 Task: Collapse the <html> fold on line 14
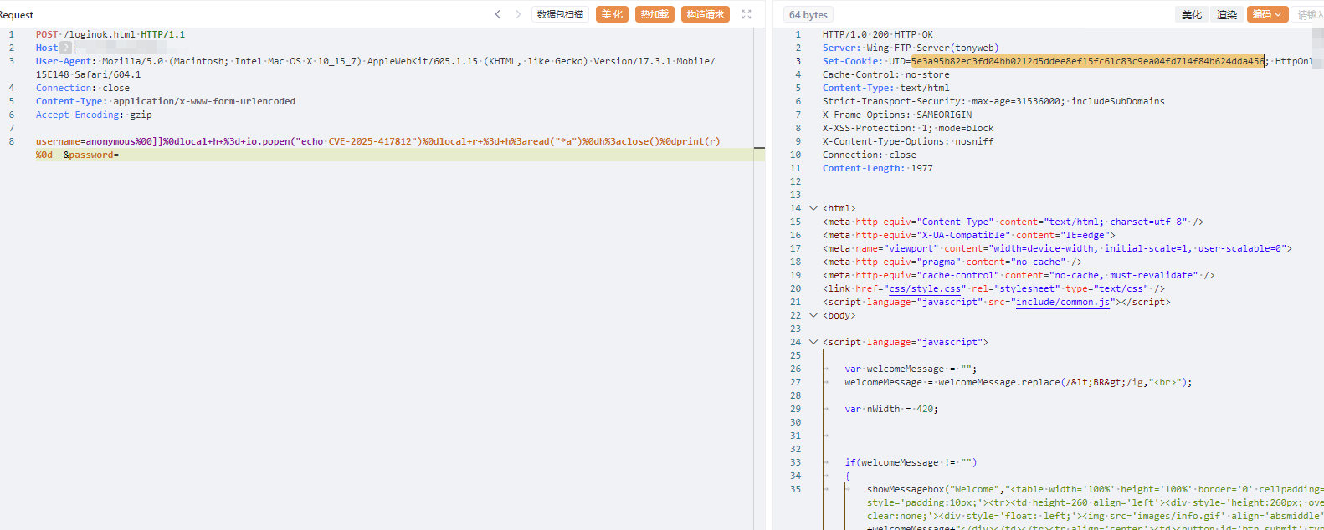click(x=813, y=208)
